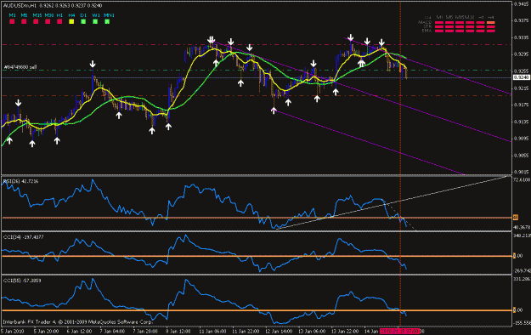The width and height of the screenshot is (531, 335).
Task: Click the RSI(26) 42.7216 indicator label
Action: [20, 181]
